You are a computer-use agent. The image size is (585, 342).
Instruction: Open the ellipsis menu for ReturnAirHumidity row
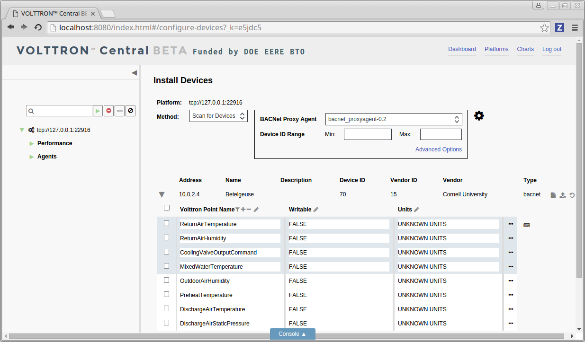511,238
